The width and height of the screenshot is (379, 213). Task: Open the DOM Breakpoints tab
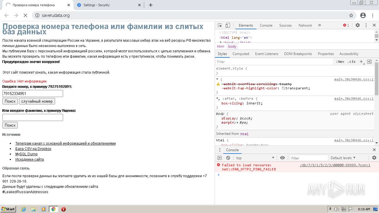(x=298, y=54)
